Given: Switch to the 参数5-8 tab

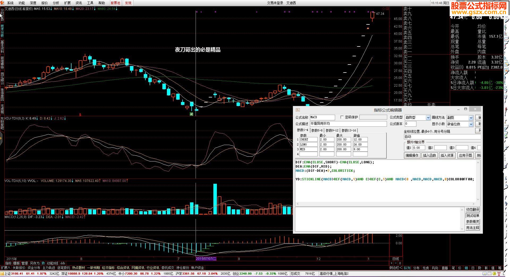Looking at the screenshot, I should click(x=317, y=130).
